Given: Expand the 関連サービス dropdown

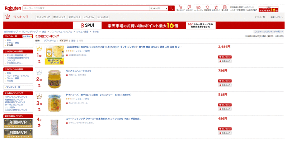Looking at the screenshot, I should pyautogui.click(x=276, y=17).
